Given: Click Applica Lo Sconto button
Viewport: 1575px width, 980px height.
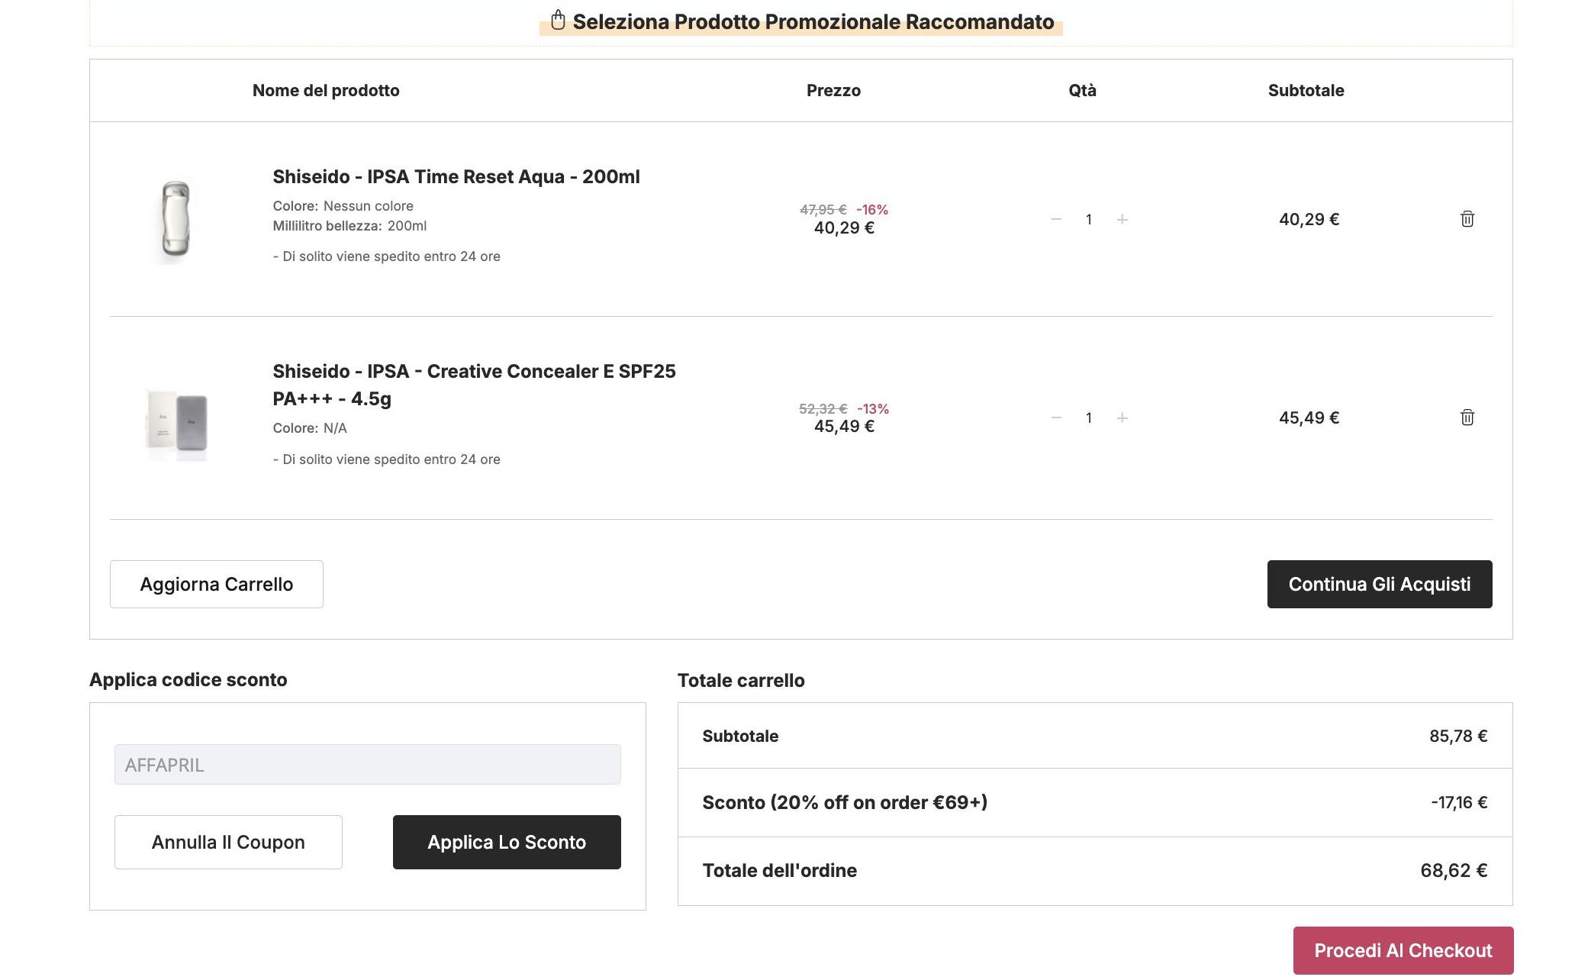Looking at the screenshot, I should coord(507,842).
